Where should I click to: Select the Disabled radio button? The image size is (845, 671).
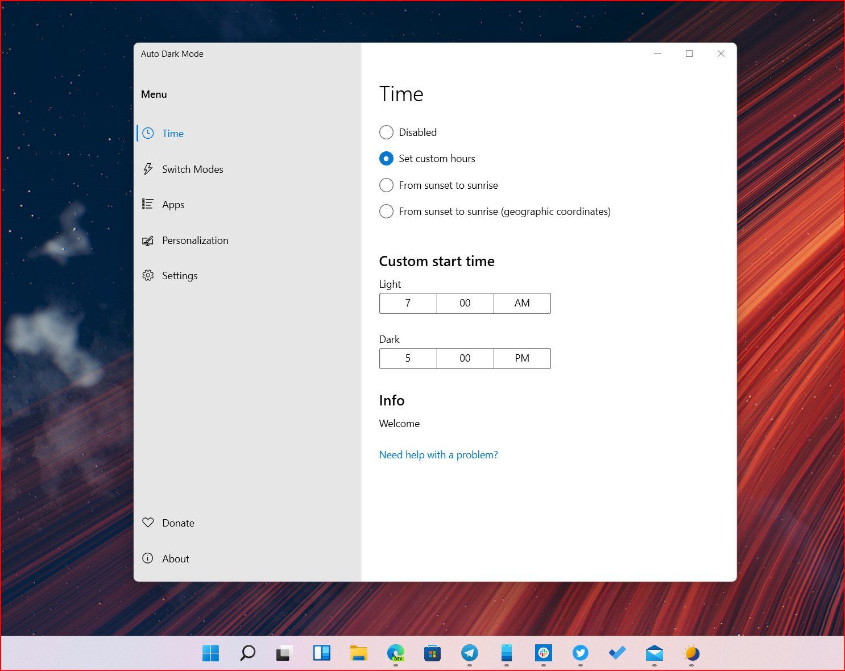(x=386, y=132)
